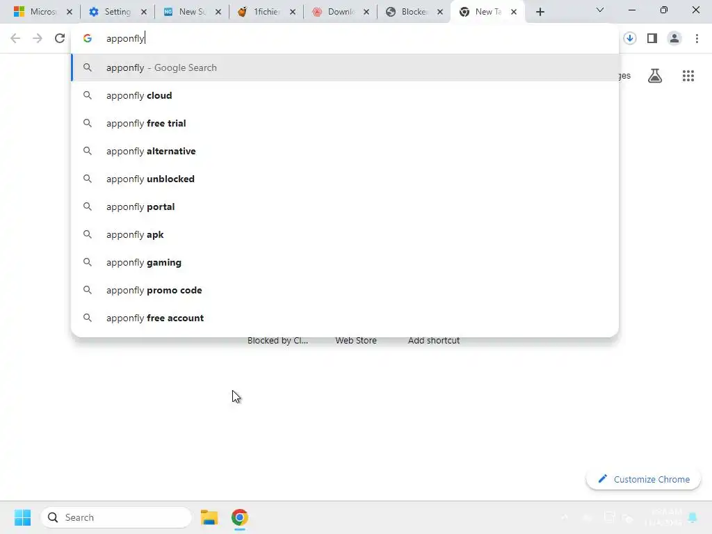The height and width of the screenshot is (534, 712).
Task: Click the Chrome icon in the taskbar
Action: coord(240,517)
